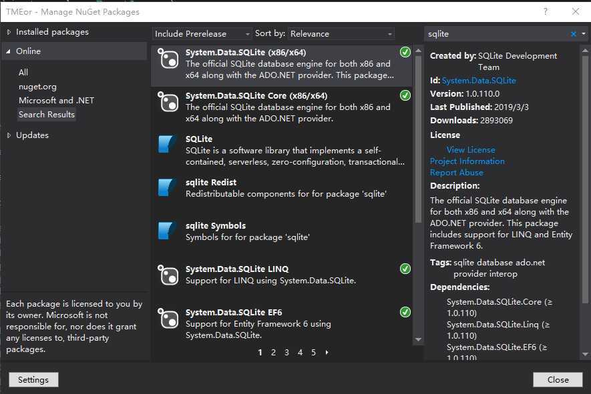Viewport: 591px width, 394px height.
Task: Select Microsoft and .NET source
Action: (x=57, y=101)
